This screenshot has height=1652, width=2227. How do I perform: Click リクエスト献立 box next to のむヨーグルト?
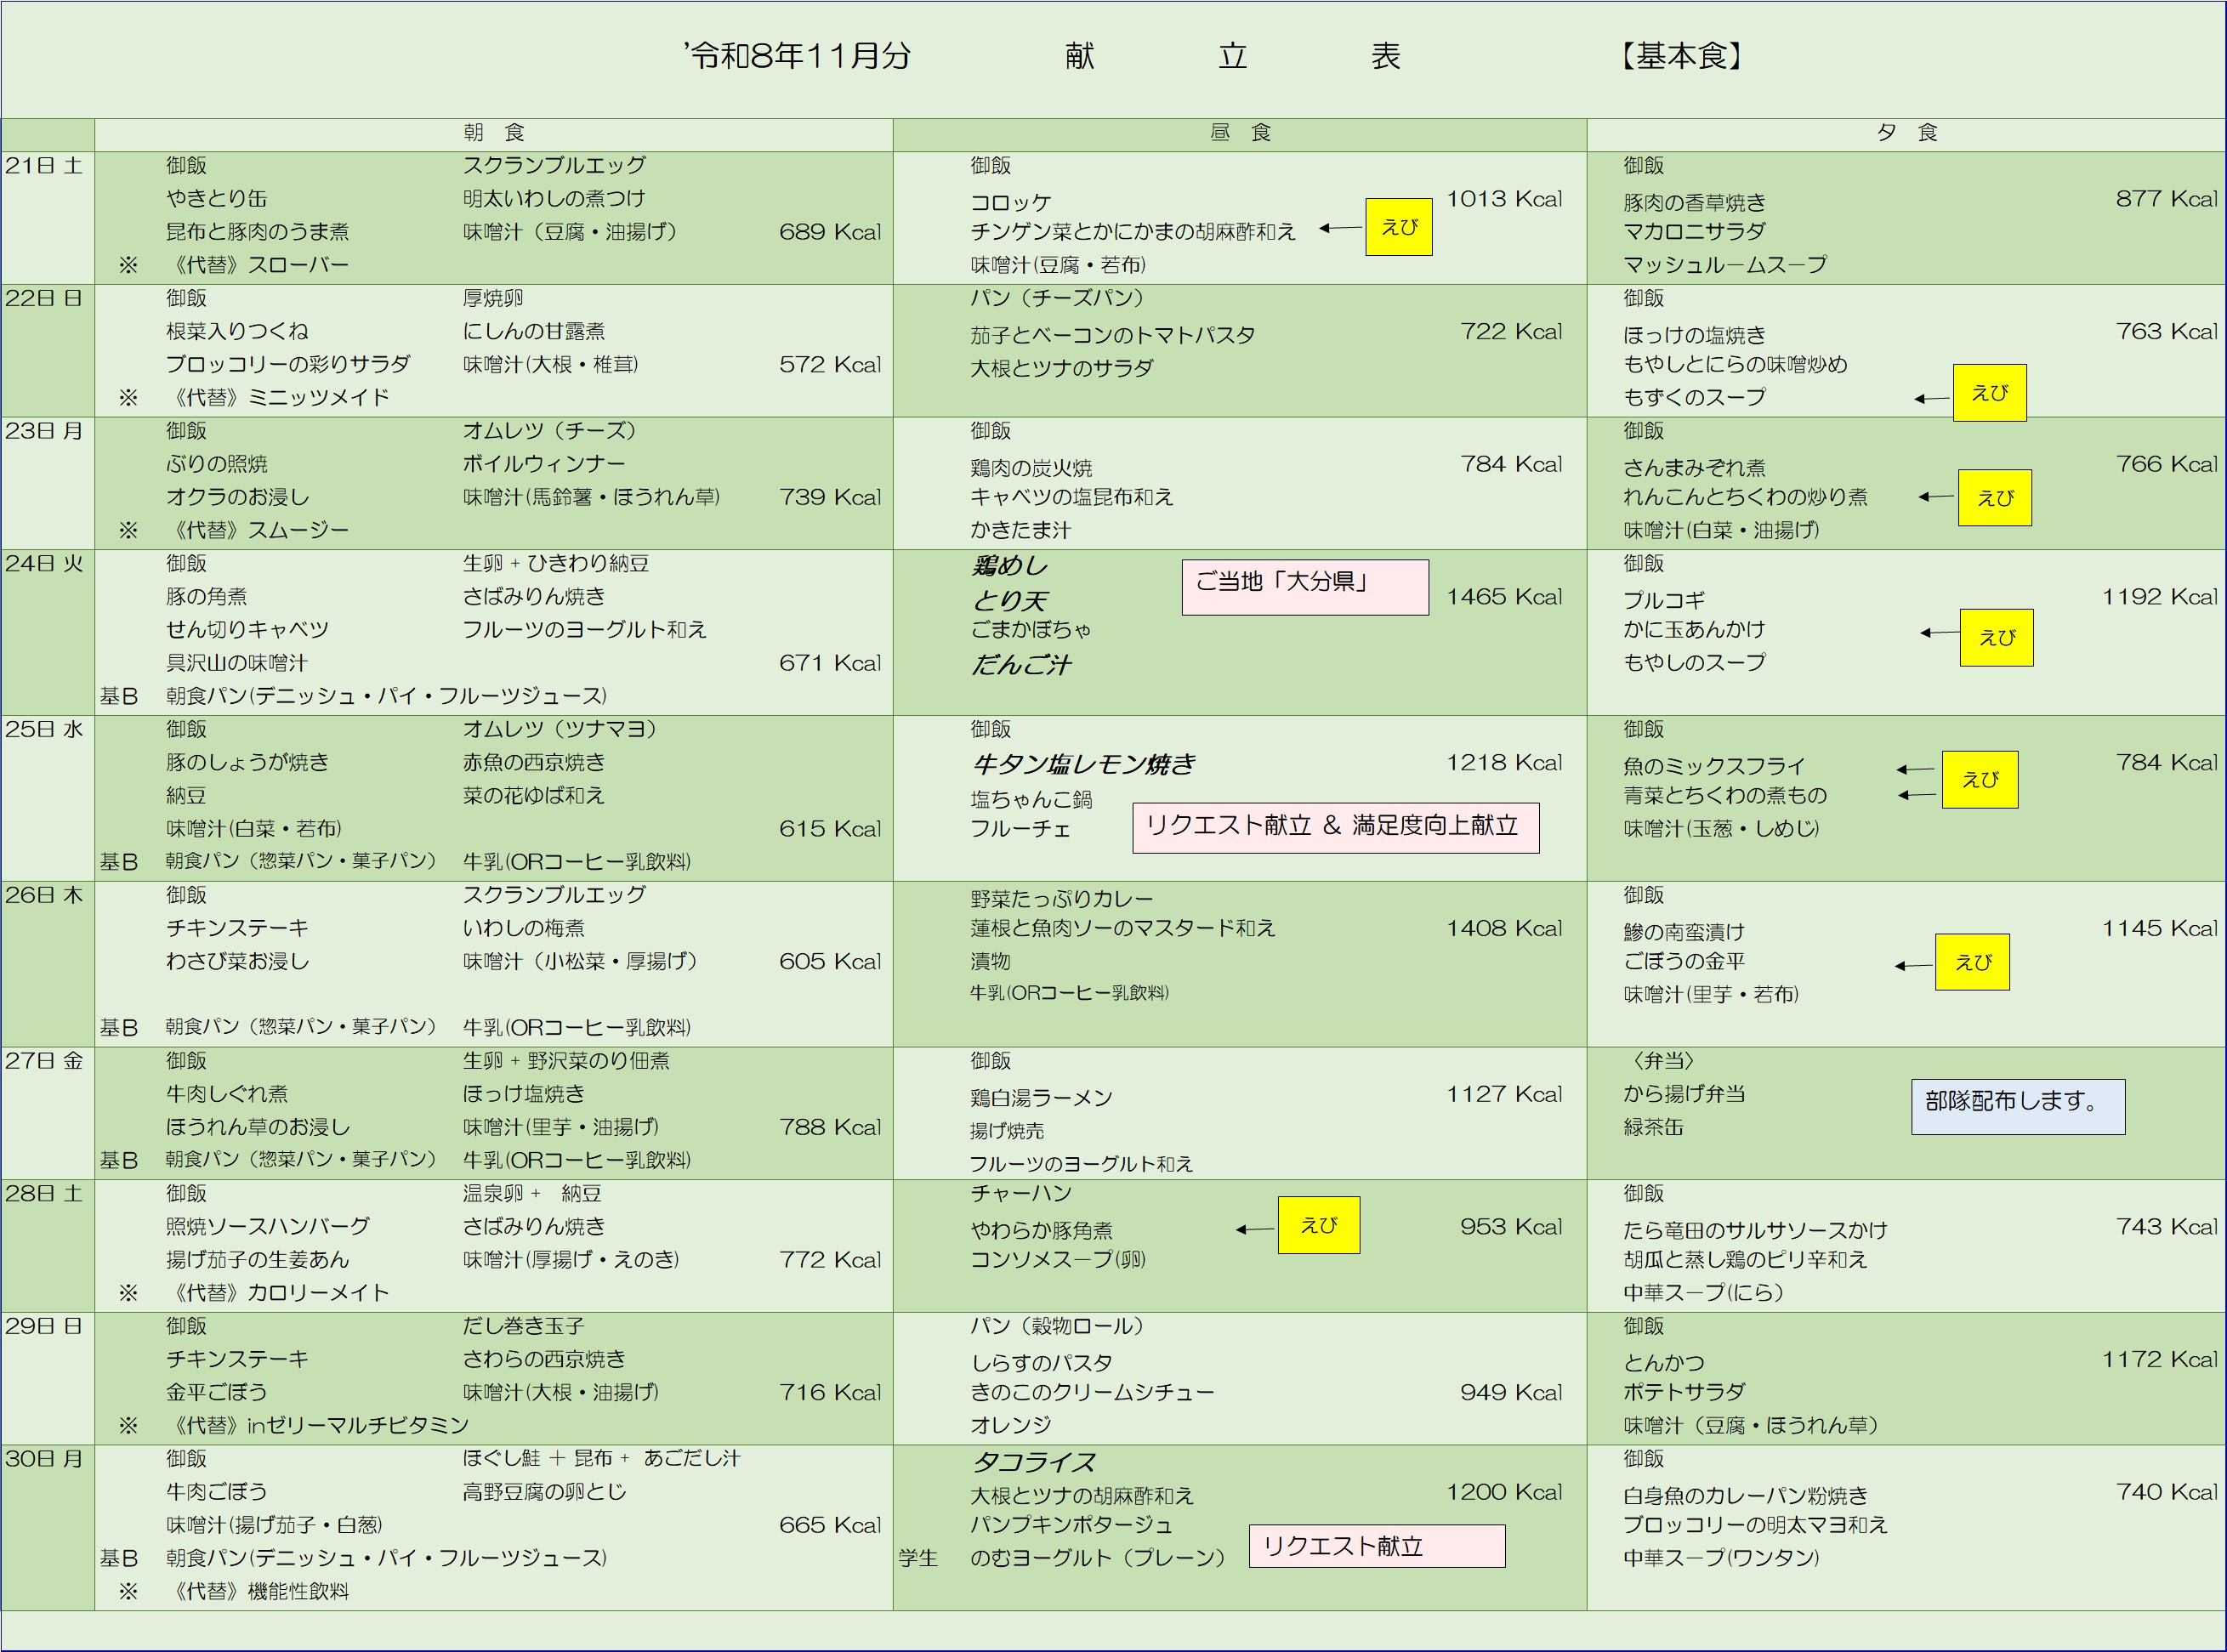pyautogui.click(x=1377, y=1546)
